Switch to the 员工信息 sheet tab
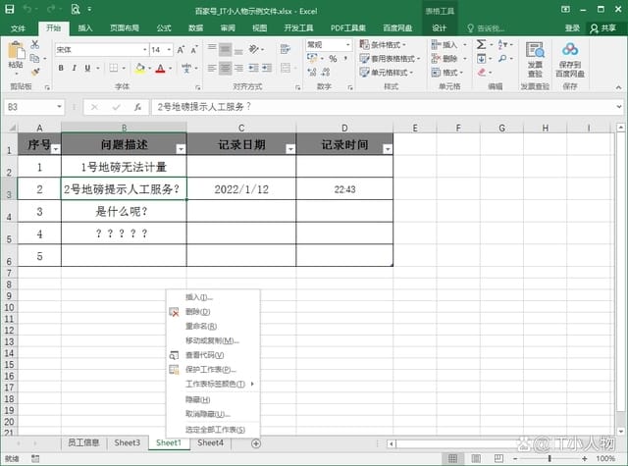 click(83, 443)
